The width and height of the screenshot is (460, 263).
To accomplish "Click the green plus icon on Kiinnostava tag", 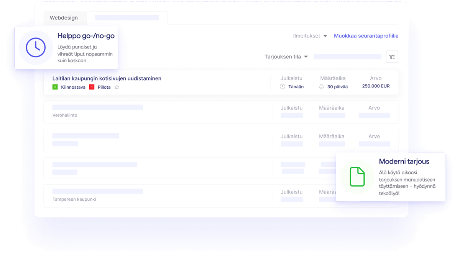I will pyautogui.click(x=55, y=87).
